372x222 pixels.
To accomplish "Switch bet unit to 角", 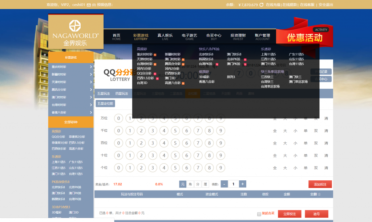I will 190,184.
